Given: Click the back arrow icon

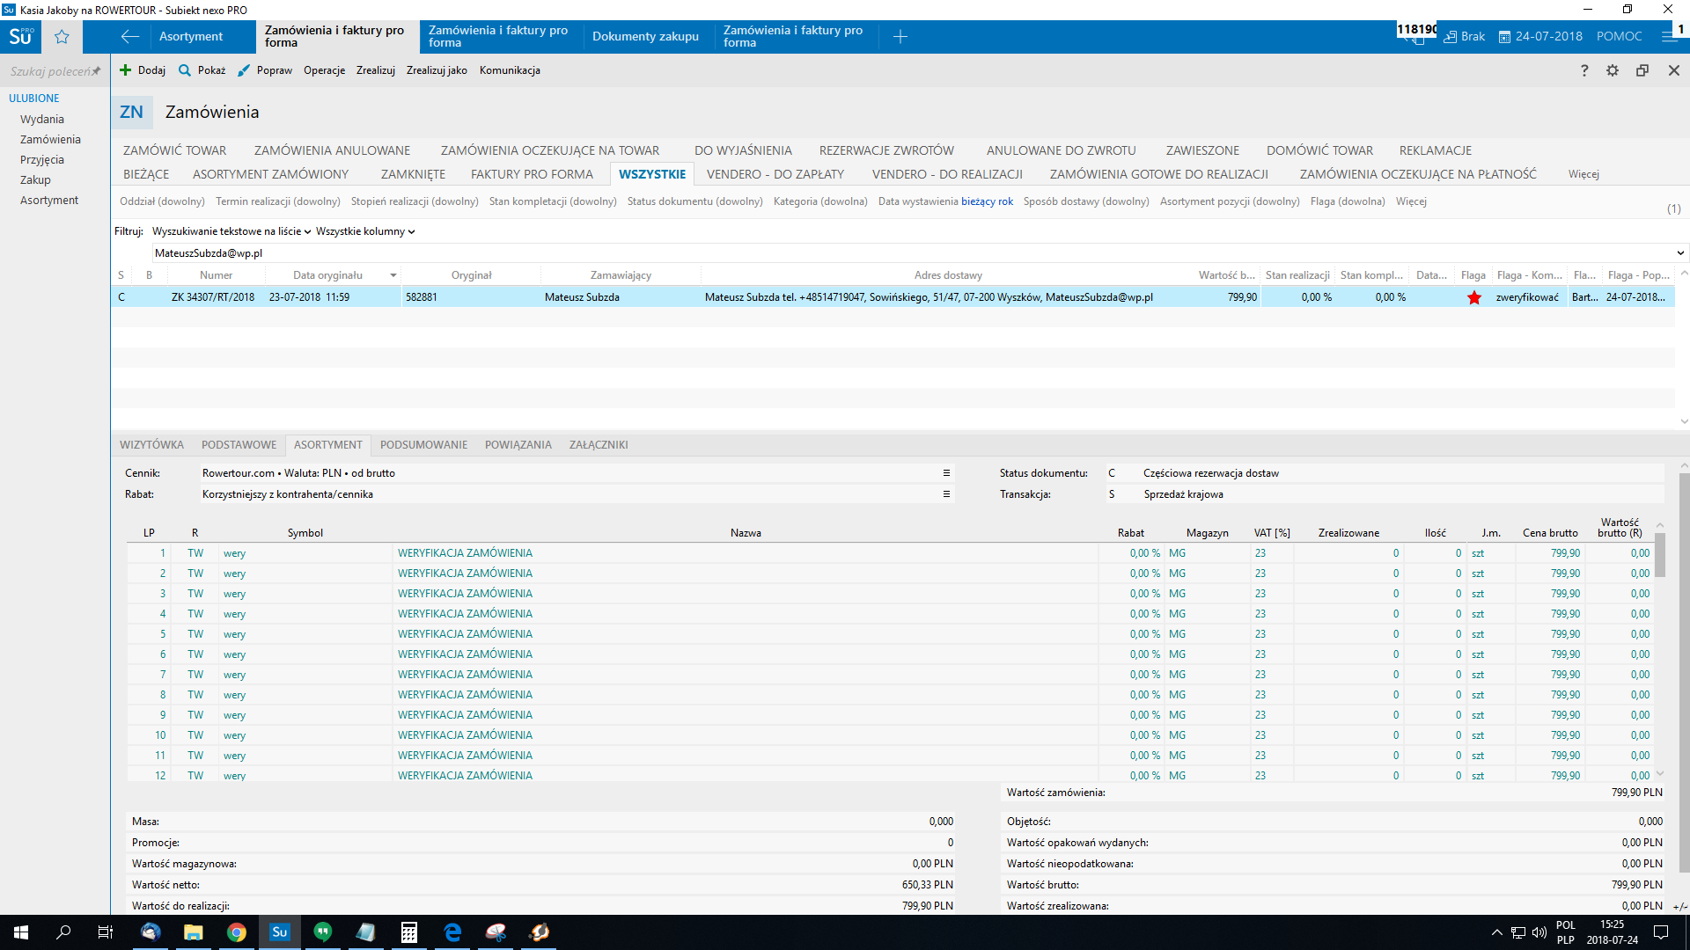Looking at the screenshot, I should point(129,37).
